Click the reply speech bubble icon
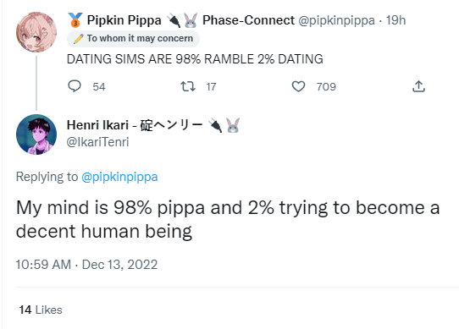 [75, 86]
